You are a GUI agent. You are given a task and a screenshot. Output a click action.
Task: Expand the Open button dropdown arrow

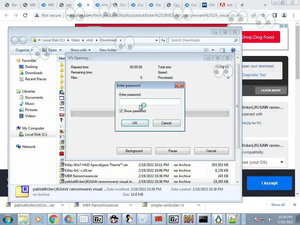(60, 50)
